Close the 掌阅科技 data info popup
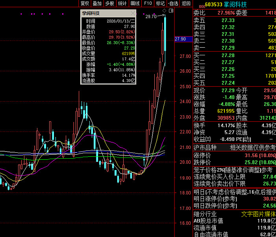Screen dimensions: 276x237 (x=133, y=13)
